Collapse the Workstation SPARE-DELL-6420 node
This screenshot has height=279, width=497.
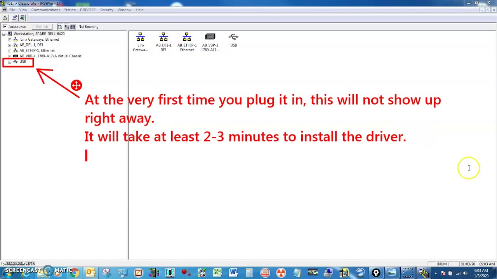pyautogui.click(x=4, y=34)
